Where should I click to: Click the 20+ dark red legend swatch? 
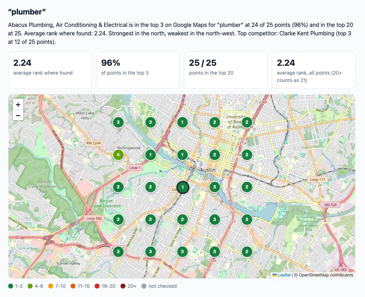pos(123,286)
